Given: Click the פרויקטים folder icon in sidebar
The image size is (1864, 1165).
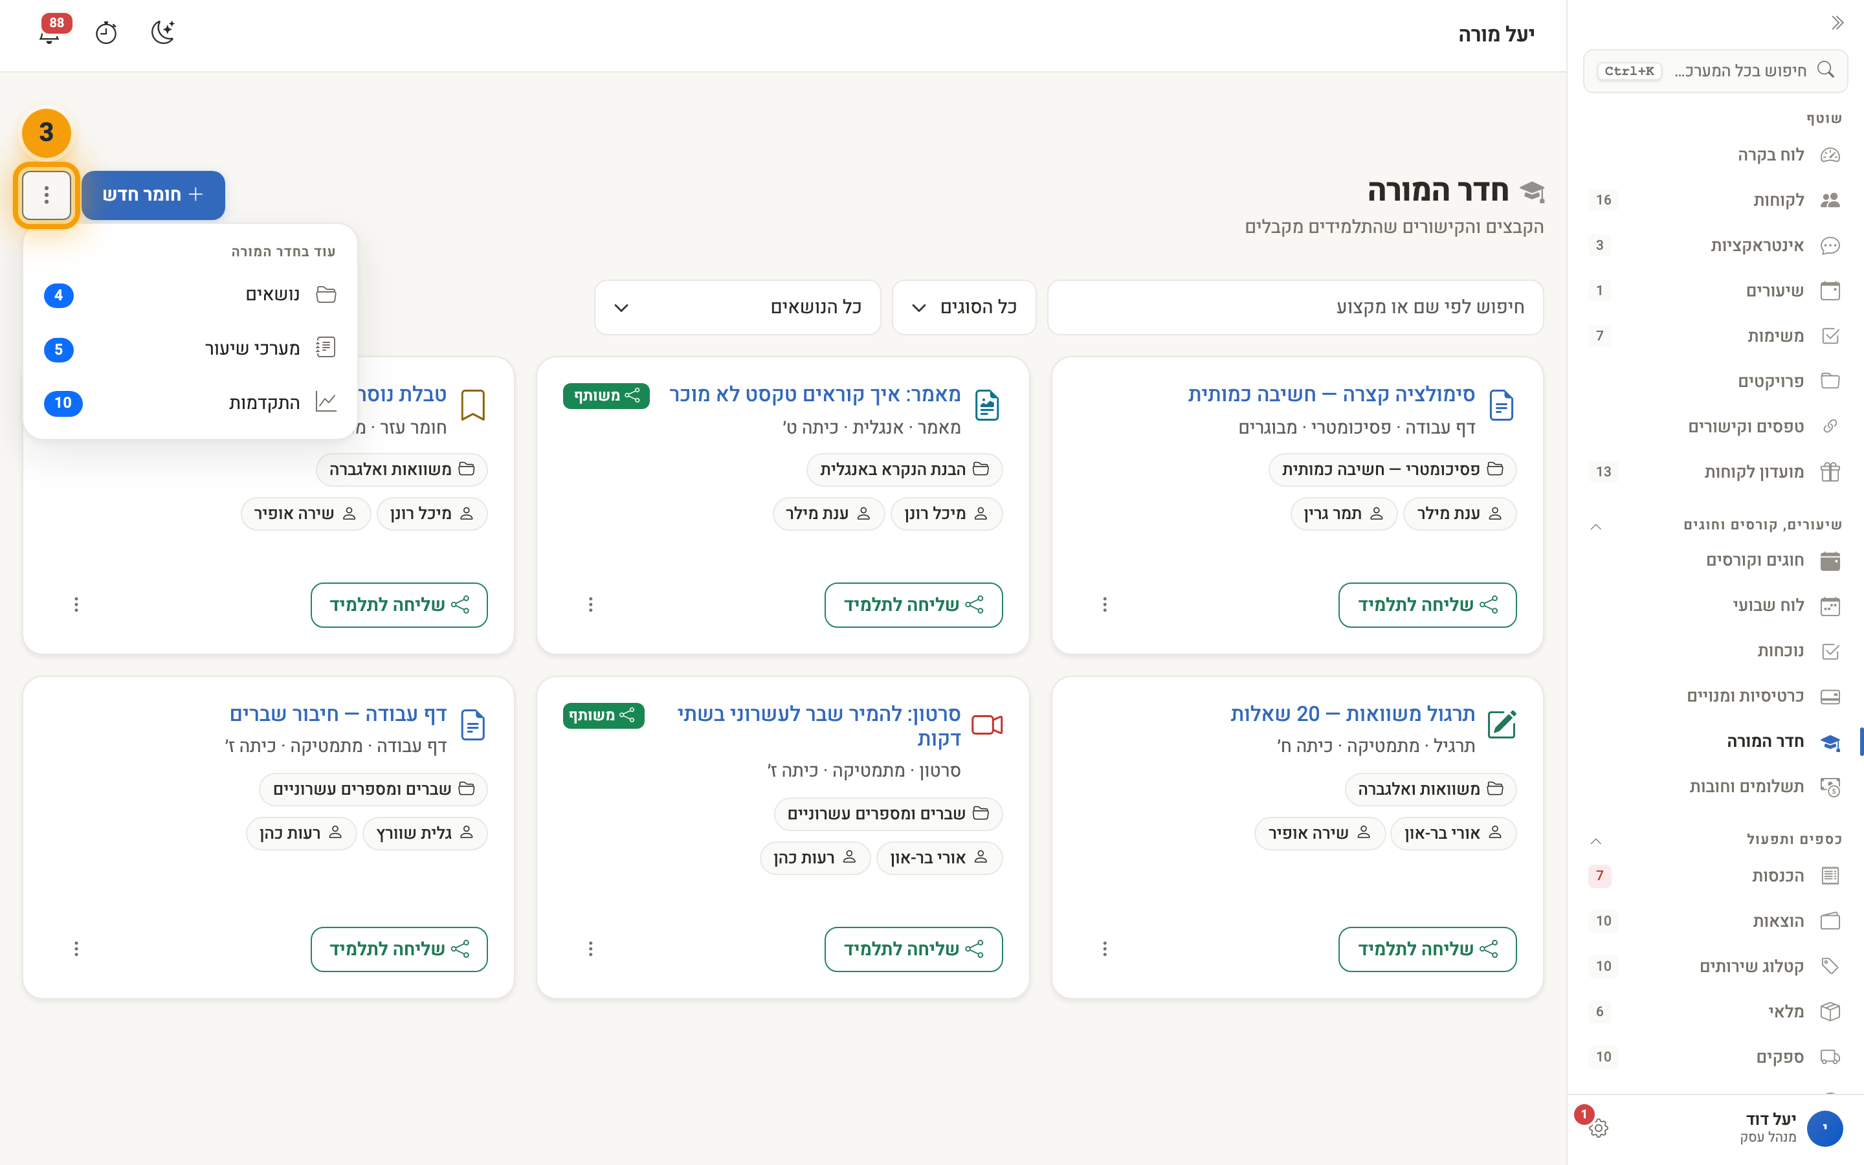Looking at the screenshot, I should pos(1830,381).
